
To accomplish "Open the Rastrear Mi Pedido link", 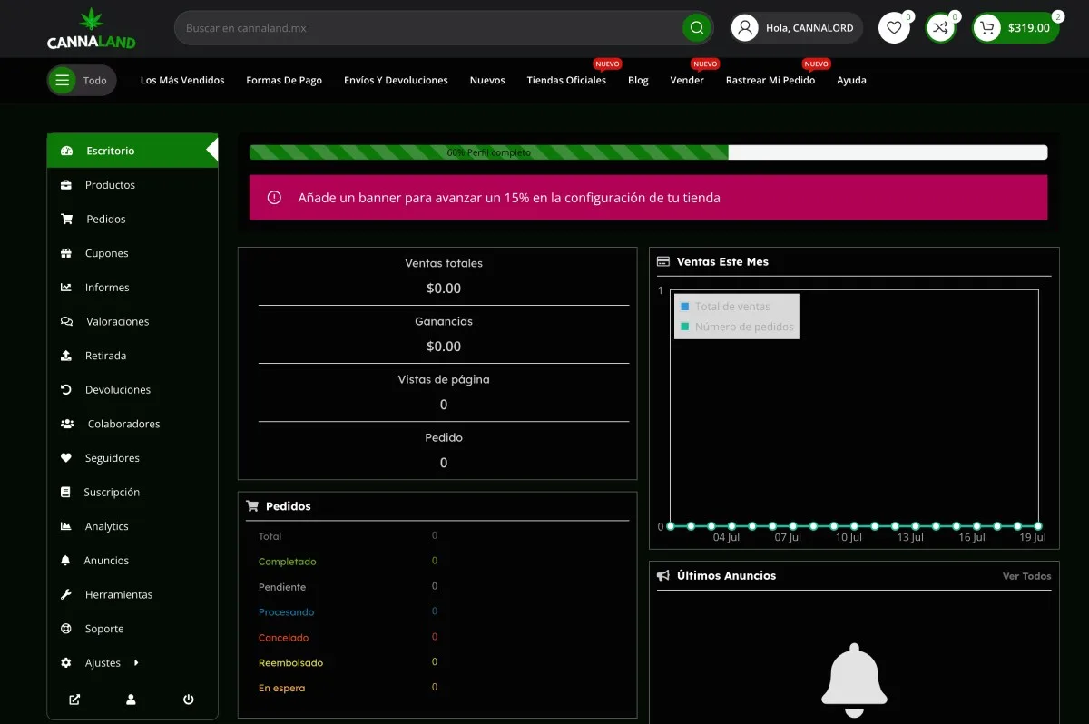I will coord(770,81).
